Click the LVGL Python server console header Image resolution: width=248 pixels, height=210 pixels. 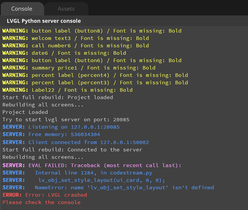[44, 21]
